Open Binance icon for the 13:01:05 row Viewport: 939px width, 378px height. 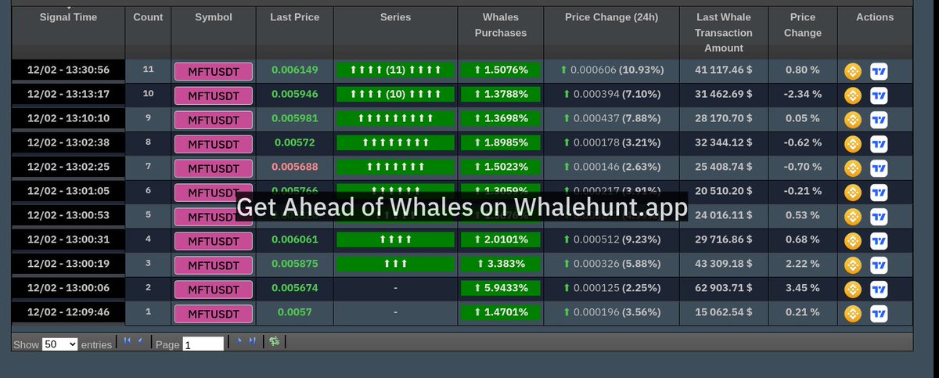click(853, 193)
